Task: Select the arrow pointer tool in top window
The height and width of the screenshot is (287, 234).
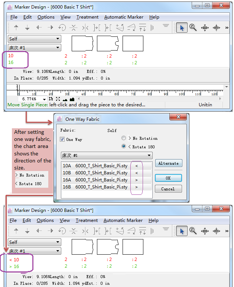Action: [x=181, y=28]
